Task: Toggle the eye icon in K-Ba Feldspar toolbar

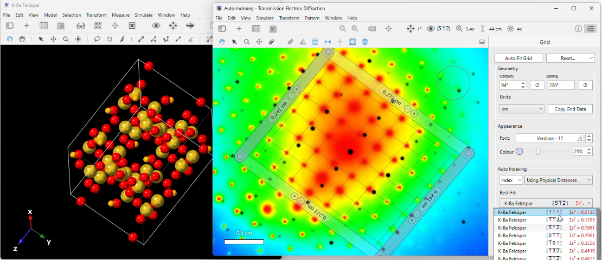Action: 156,25
